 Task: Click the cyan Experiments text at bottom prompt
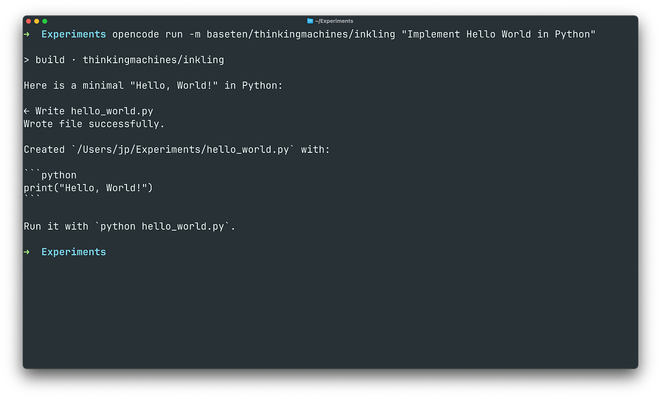click(74, 252)
